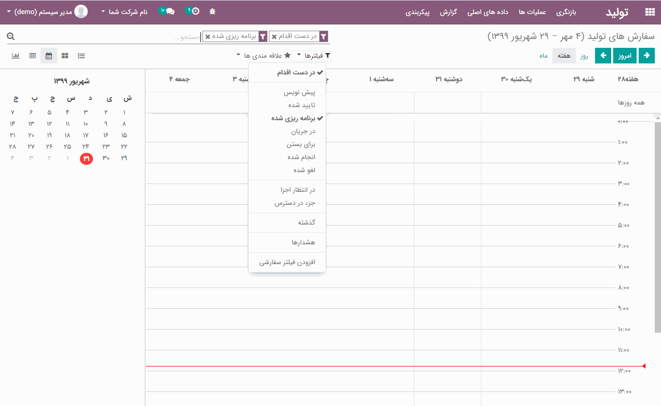Switch to graph chart view

[16, 56]
